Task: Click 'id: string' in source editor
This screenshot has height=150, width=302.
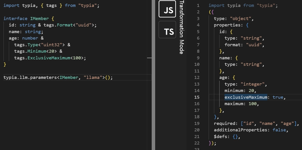Action: 22,25
